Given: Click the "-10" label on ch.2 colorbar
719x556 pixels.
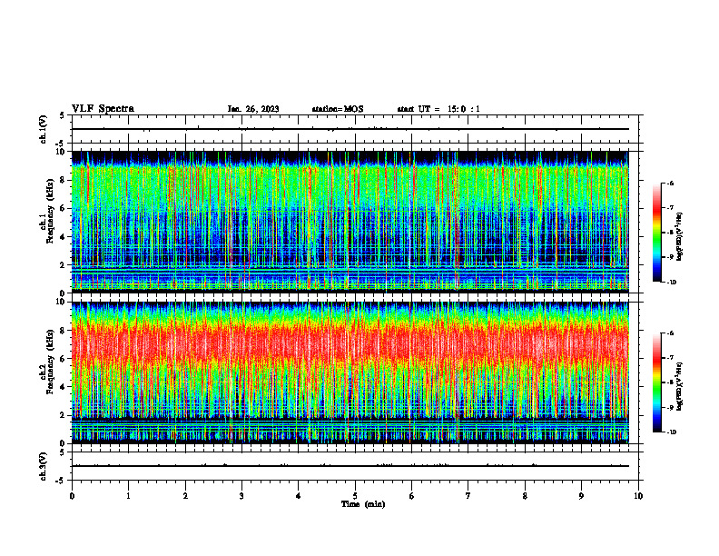Looking at the screenshot, I should click(671, 432).
